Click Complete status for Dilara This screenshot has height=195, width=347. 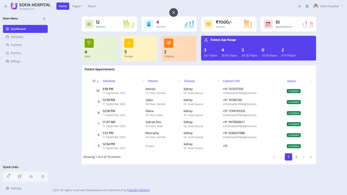pyautogui.click(x=294, y=113)
